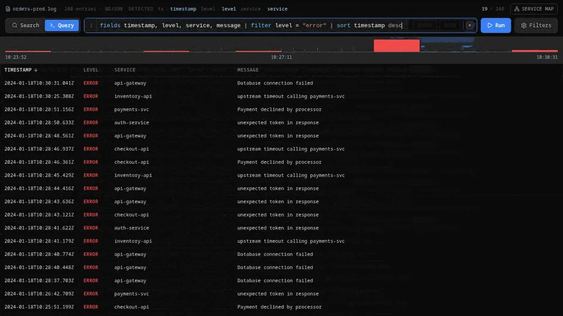Switch to Query mode
The width and height of the screenshot is (563, 316).
tap(62, 25)
